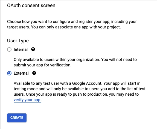Open the help icon beside External
The height and width of the screenshot is (129, 157).
pos(34,73)
